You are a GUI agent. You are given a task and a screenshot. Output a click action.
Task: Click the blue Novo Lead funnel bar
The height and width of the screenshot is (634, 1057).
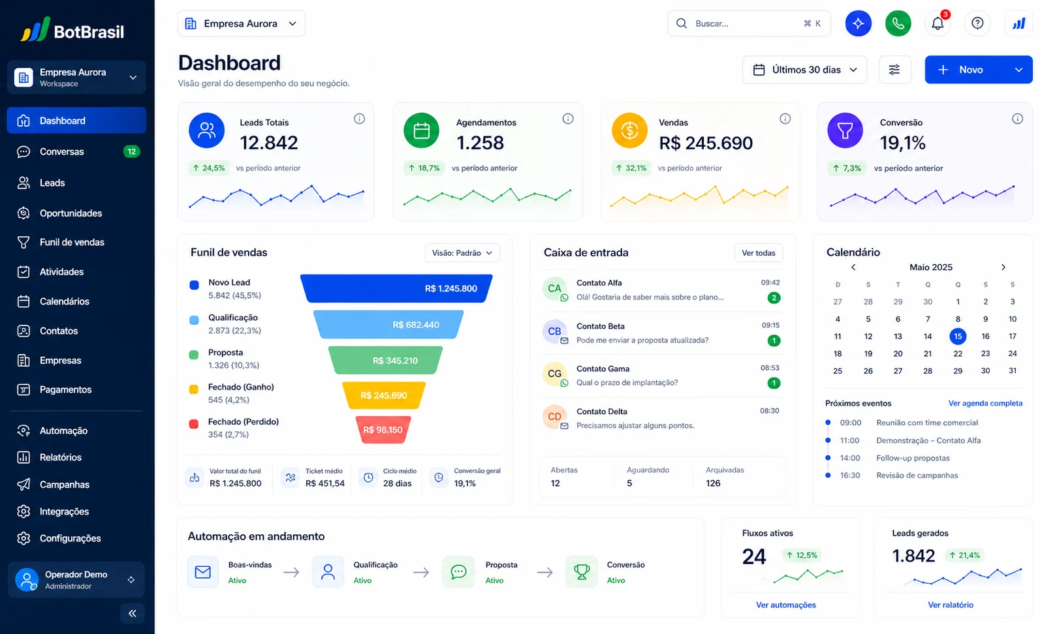tap(396, 288)
